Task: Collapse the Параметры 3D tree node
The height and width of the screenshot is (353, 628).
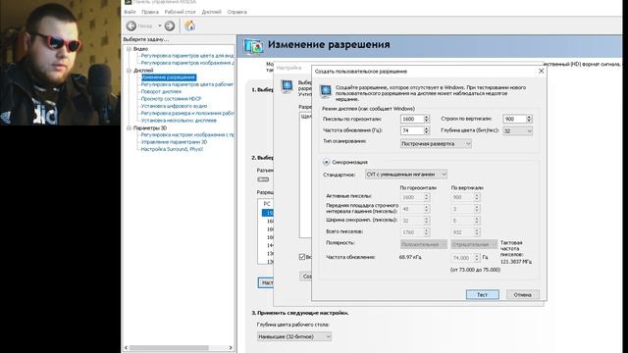Action: pyautogui.click(x=129, y=128)
